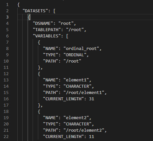153x141 pixels.
Task: Click the "ordinal_root" value
Action: pos(81,49)
